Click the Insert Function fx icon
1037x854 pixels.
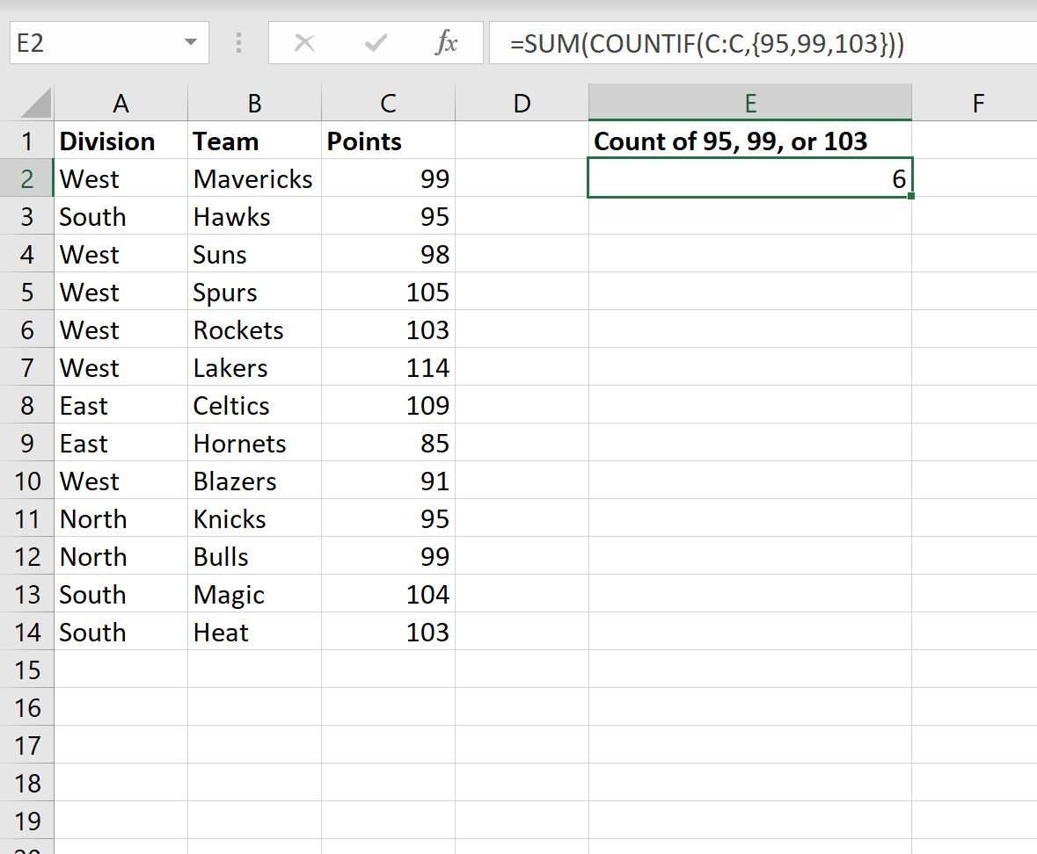point(447,43)
